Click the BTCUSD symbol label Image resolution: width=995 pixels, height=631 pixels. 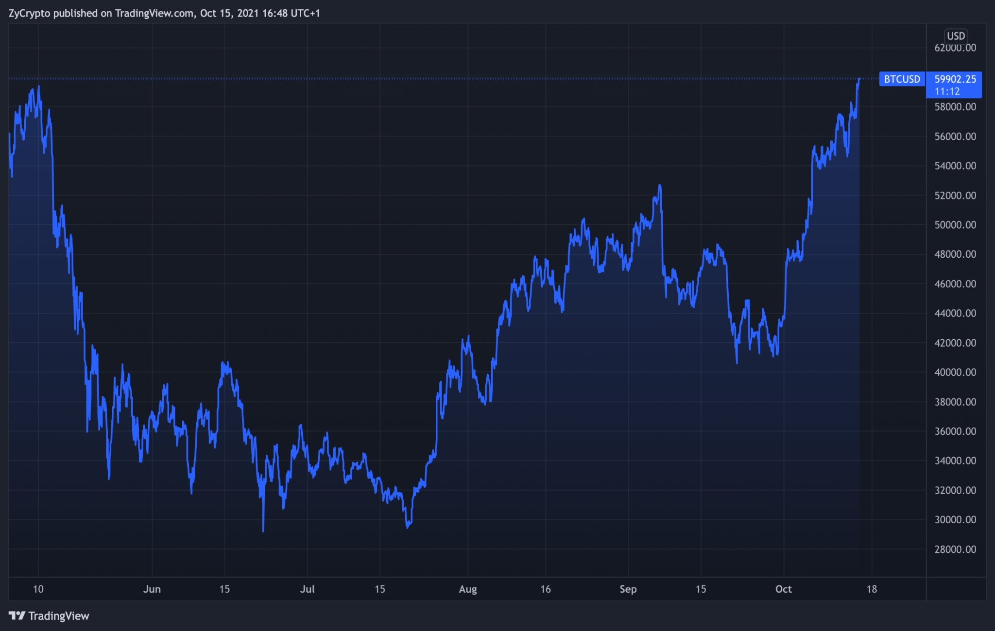click(902, 79)
